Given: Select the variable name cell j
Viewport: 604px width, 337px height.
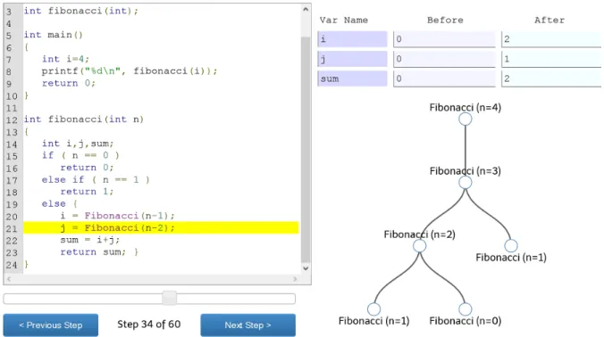Looking at the screenshot, I should pyautogui.click(x=352, y=59).
